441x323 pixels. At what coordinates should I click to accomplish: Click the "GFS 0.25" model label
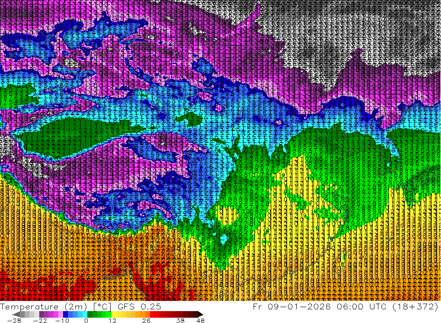tap(139, 307)
